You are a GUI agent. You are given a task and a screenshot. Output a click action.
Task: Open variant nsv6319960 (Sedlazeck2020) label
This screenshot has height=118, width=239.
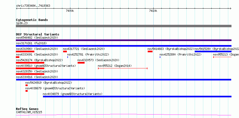(37, 49)
